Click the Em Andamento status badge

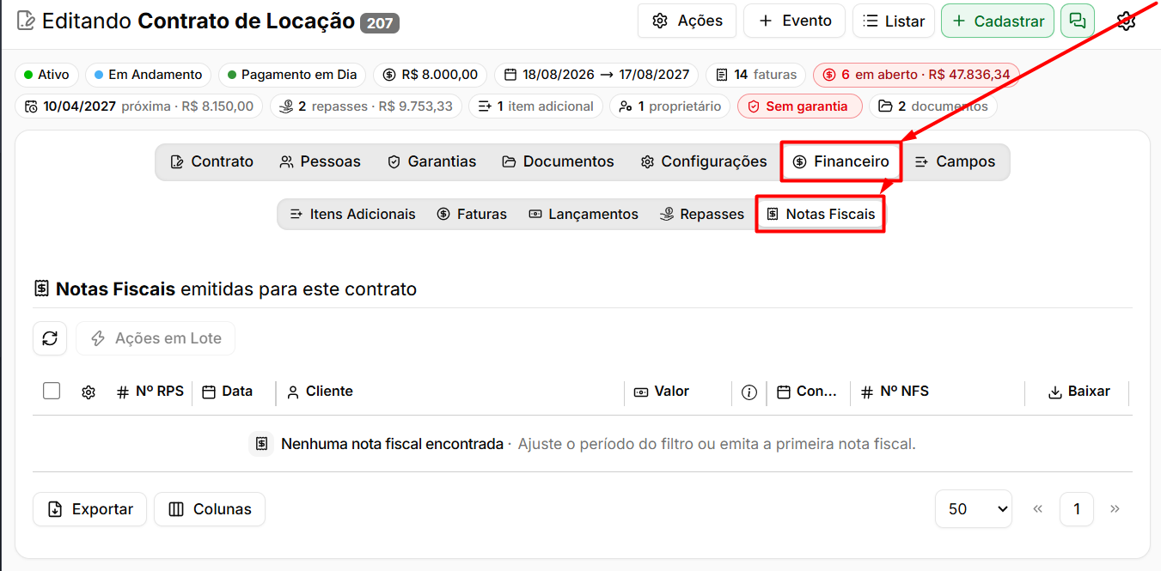coord(149,75)
